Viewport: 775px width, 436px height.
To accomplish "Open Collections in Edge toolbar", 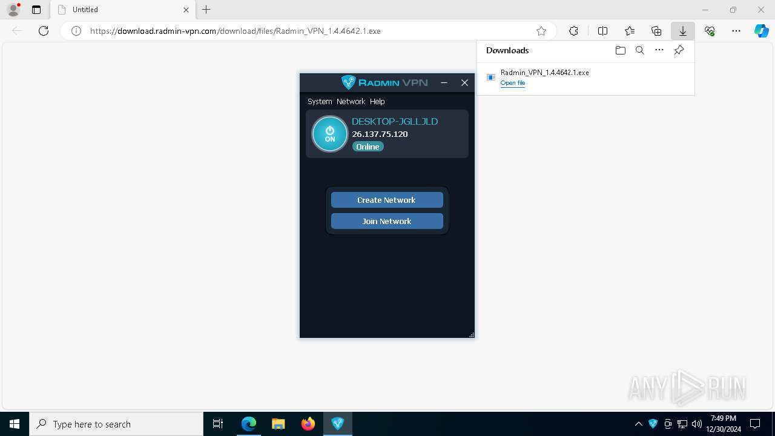I will pos(656,31).
